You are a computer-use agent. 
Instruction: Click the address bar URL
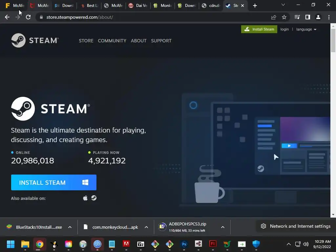80,17
